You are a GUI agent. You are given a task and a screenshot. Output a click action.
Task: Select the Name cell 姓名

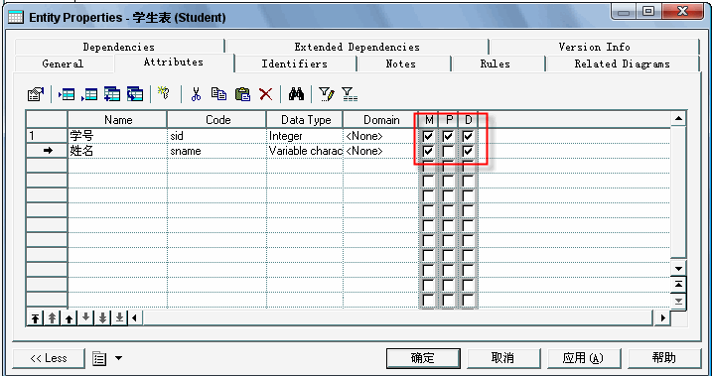(117, 151)
